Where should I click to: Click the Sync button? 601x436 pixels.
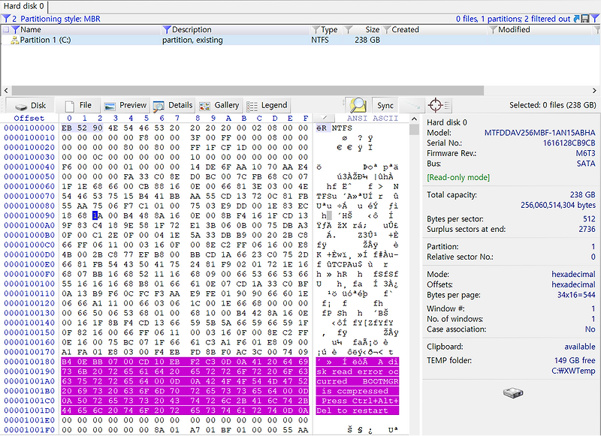pos(385,105)
